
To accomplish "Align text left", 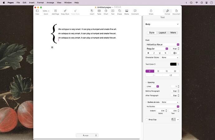I will pos(150,71).
